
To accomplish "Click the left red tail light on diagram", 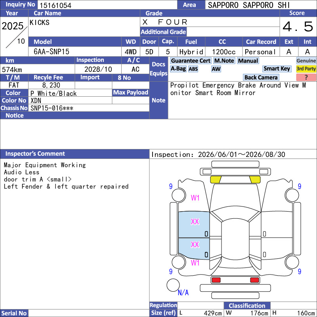I will pos(216,280).
